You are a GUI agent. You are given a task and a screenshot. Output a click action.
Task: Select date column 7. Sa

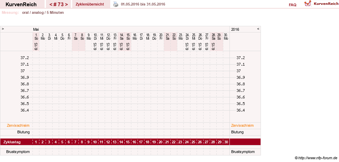point(76,37)
